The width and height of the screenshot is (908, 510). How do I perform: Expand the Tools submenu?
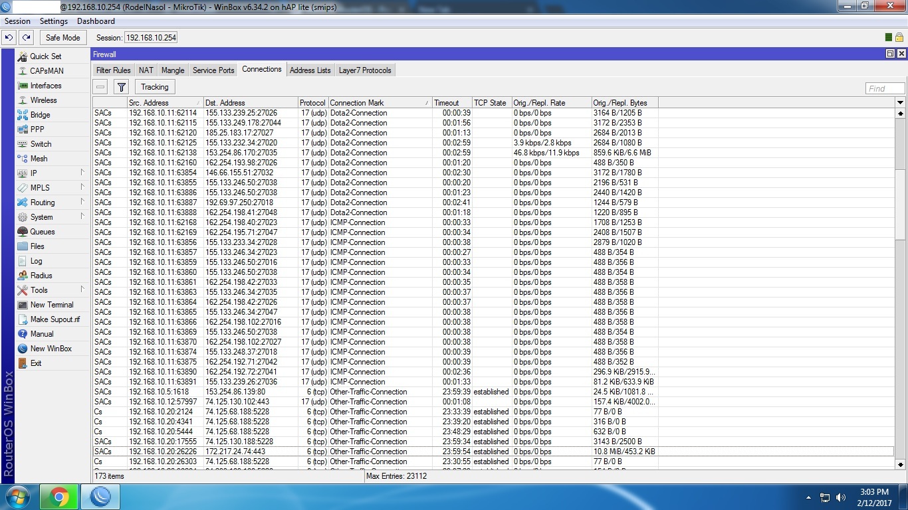82,290
